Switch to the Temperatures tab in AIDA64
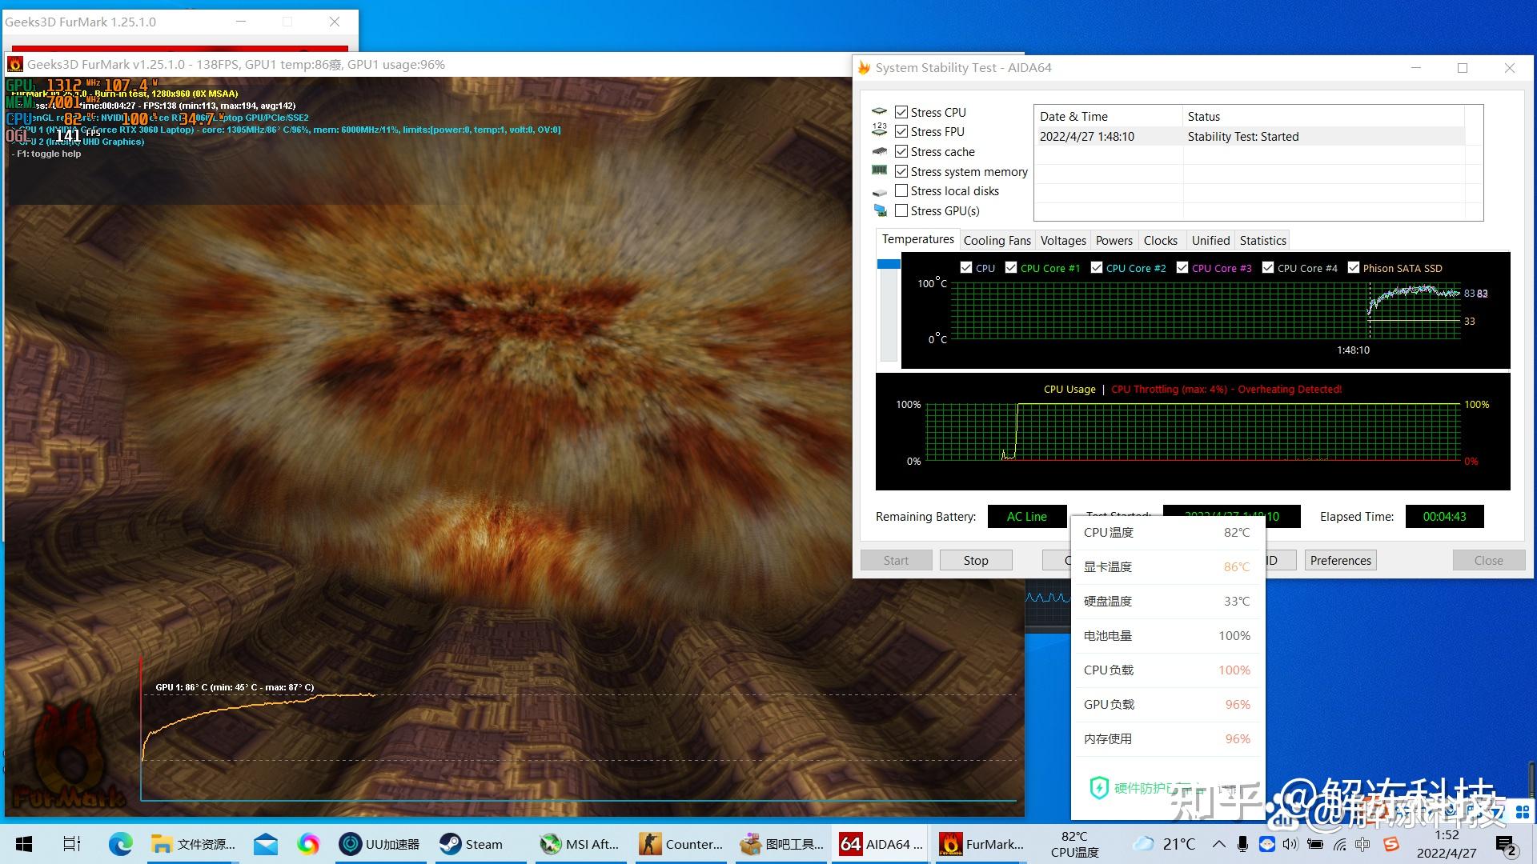The image size is (1537, 864). click(915, 239)
